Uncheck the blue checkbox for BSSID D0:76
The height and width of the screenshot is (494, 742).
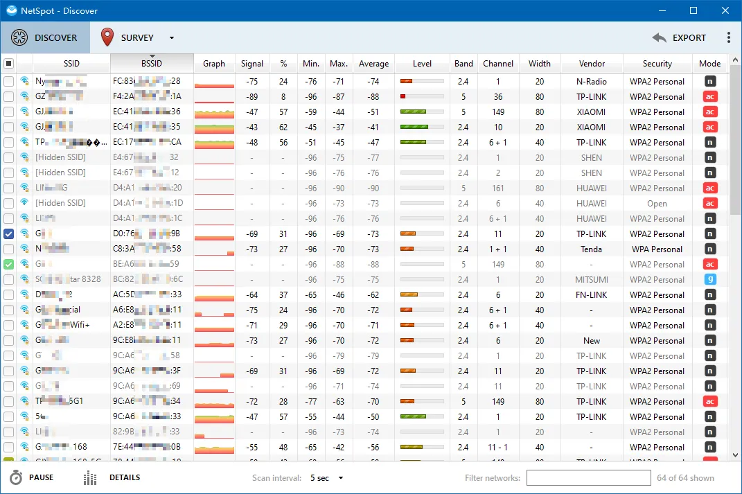(x=8, y=233)
